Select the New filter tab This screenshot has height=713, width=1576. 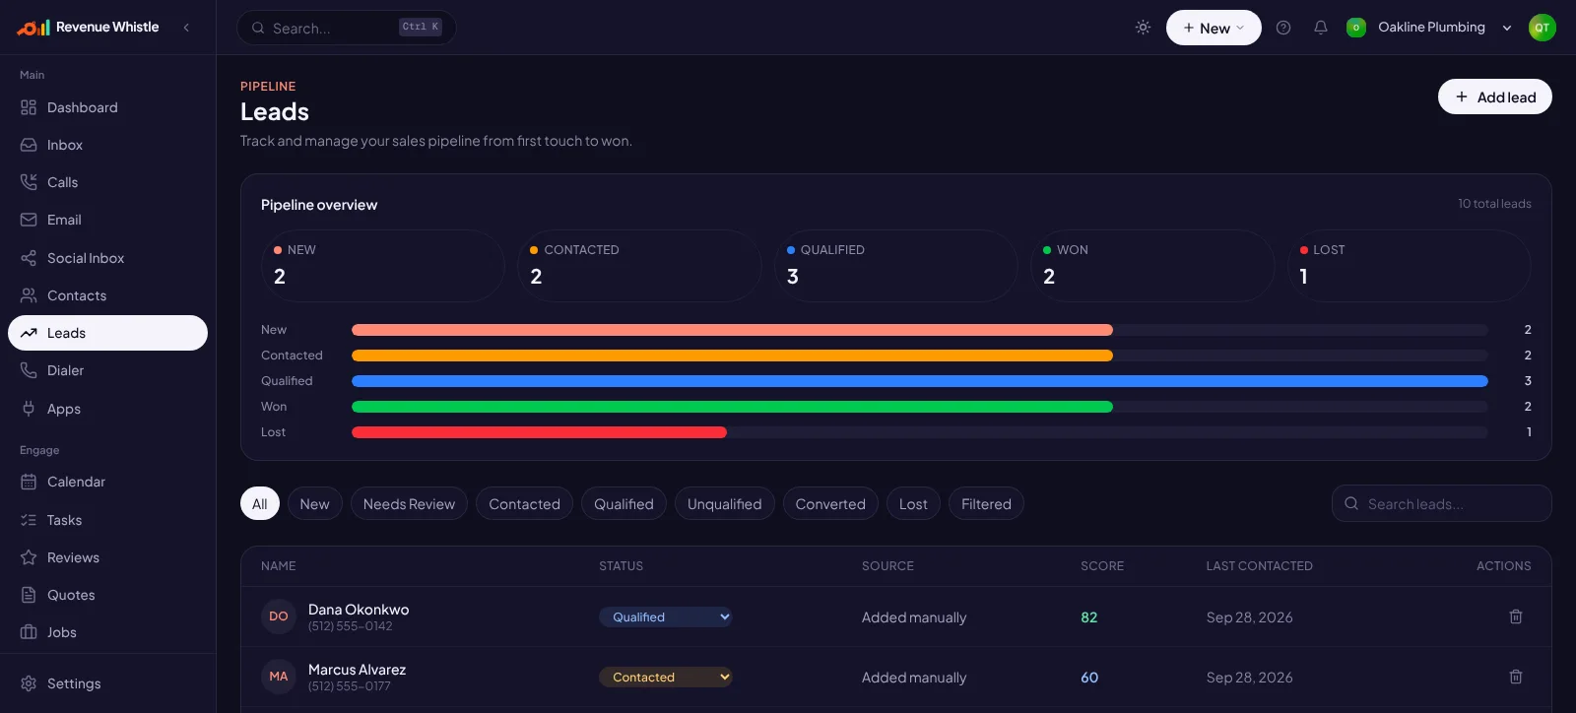314,504
